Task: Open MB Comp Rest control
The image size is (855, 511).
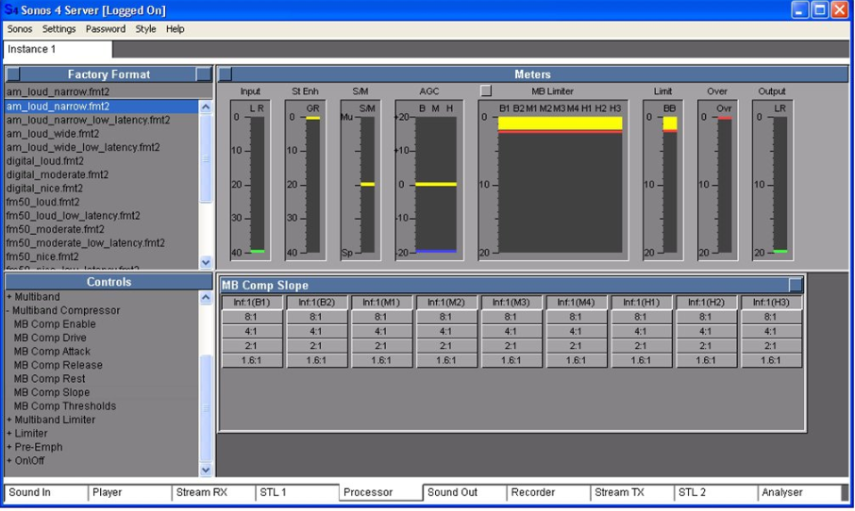Action: coord(50,379)
